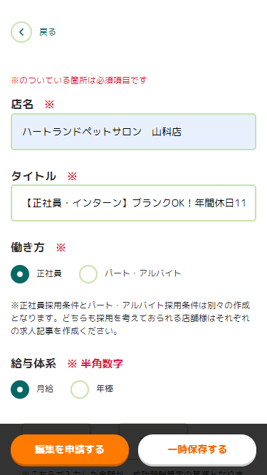267x475 pixels.
Task: Select the 年俸 radio circle
Action: 80,390
